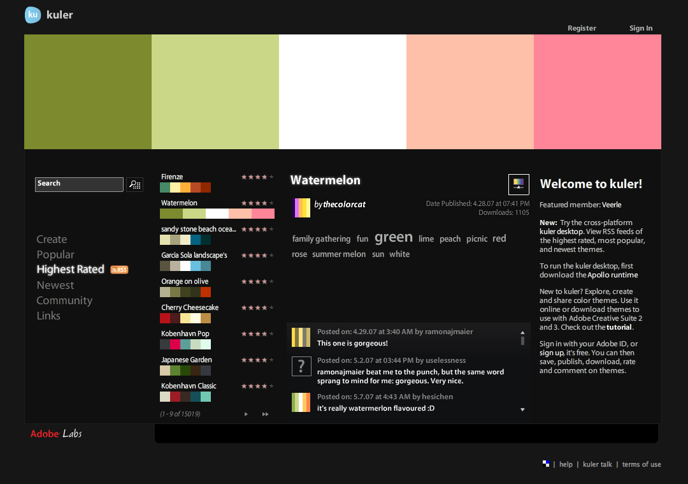Click the 'rose' tag
This screenshot has width=688, height=484.
pos(299,254)
